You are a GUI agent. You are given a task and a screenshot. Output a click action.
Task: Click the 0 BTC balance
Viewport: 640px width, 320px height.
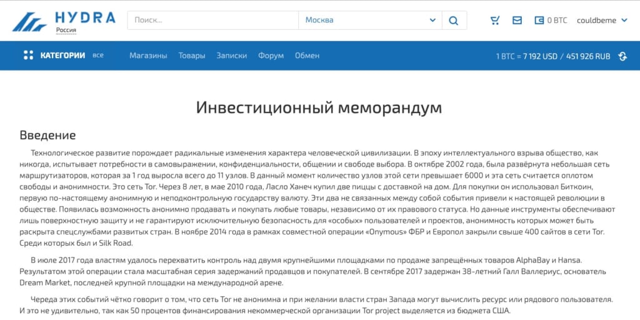(x=557, y=20)
